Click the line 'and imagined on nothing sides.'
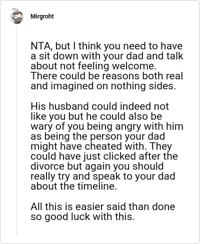 click(103, 86)
